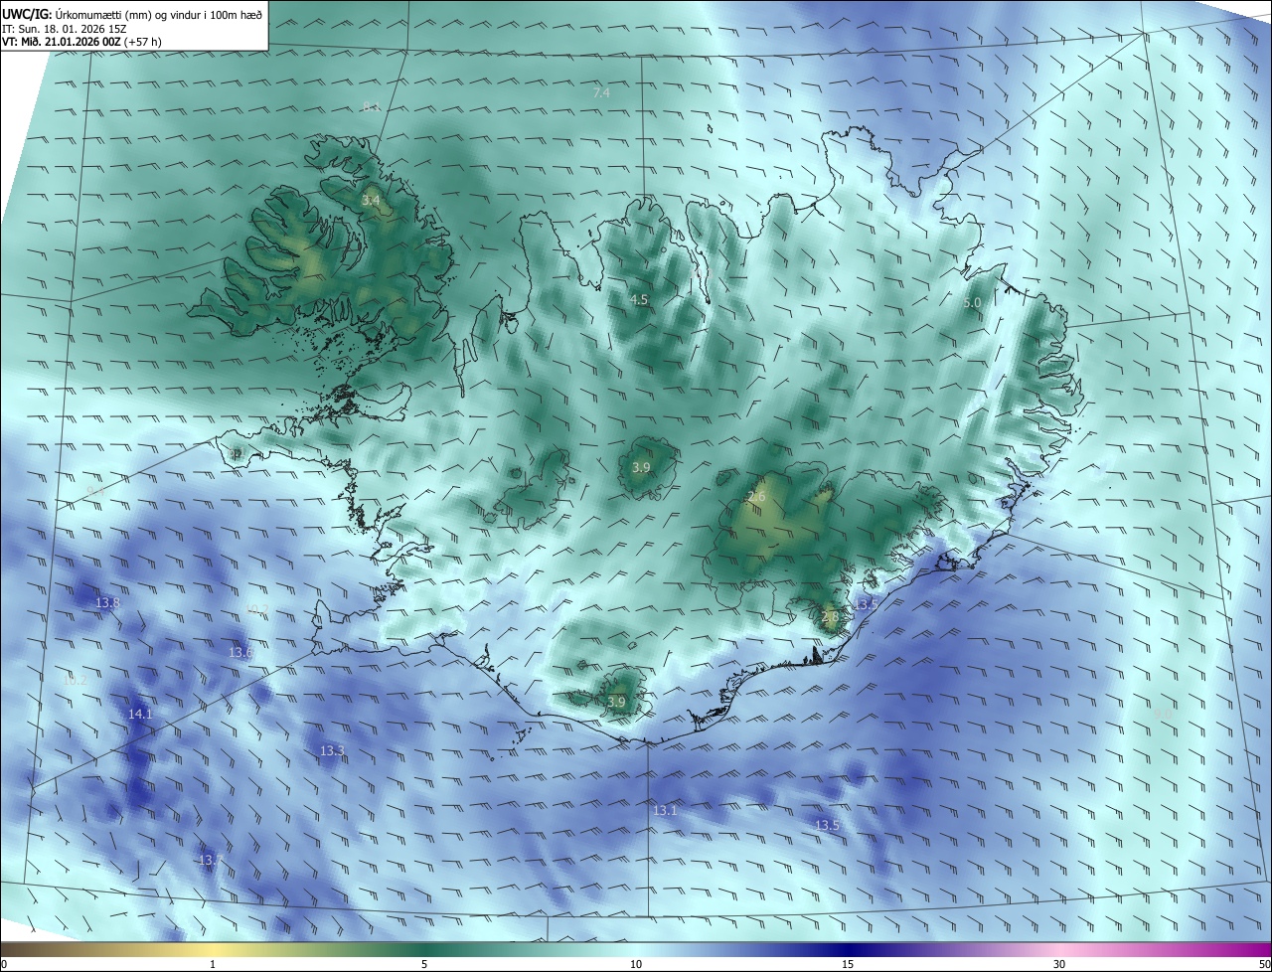Screen dimensions: 1272x972
Task: Click the 15 tick on the color scale
Action: click(848, 964)
